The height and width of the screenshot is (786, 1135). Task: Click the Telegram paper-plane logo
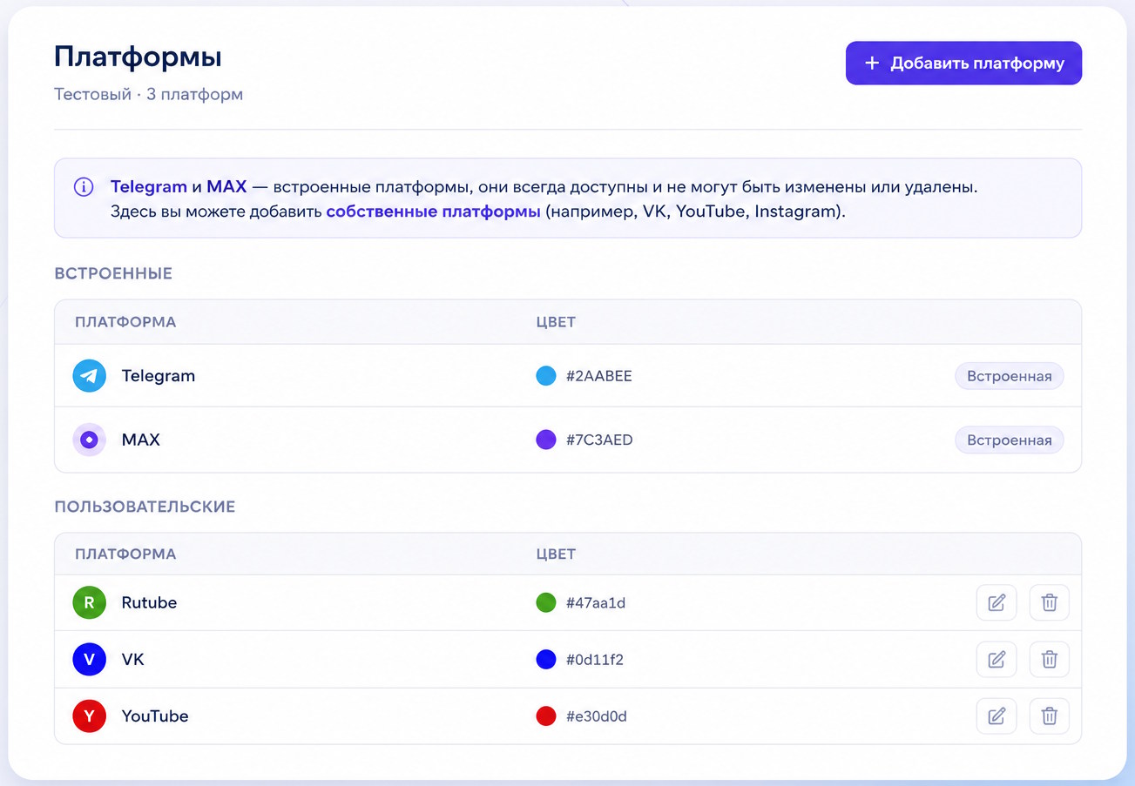[89, 376]
